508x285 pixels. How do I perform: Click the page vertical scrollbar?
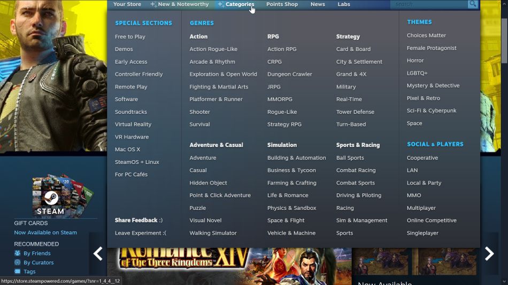point(504,41)
